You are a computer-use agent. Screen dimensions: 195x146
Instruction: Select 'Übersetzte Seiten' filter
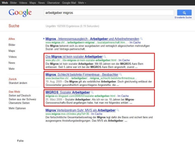click(19, 103)
